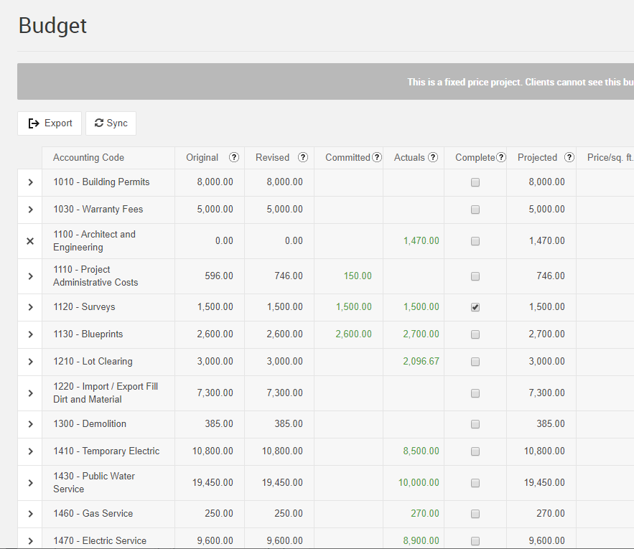Click the Complete column help icon
This screenshot has width=634, height=549.
501,158
